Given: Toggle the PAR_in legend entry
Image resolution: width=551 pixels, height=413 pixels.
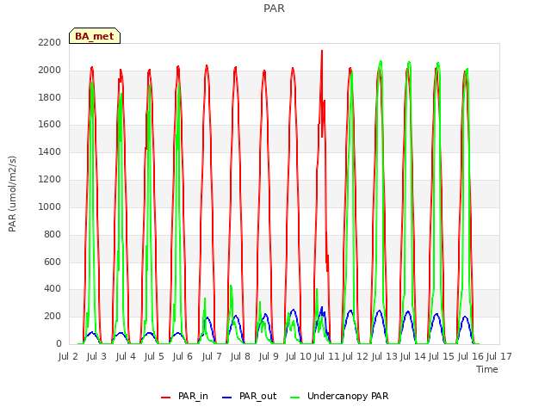Looking at the screenshot, I should coord(184,396).
